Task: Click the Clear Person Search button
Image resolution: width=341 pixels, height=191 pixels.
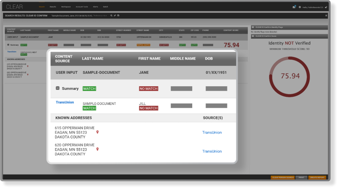Action: (283, 177)
